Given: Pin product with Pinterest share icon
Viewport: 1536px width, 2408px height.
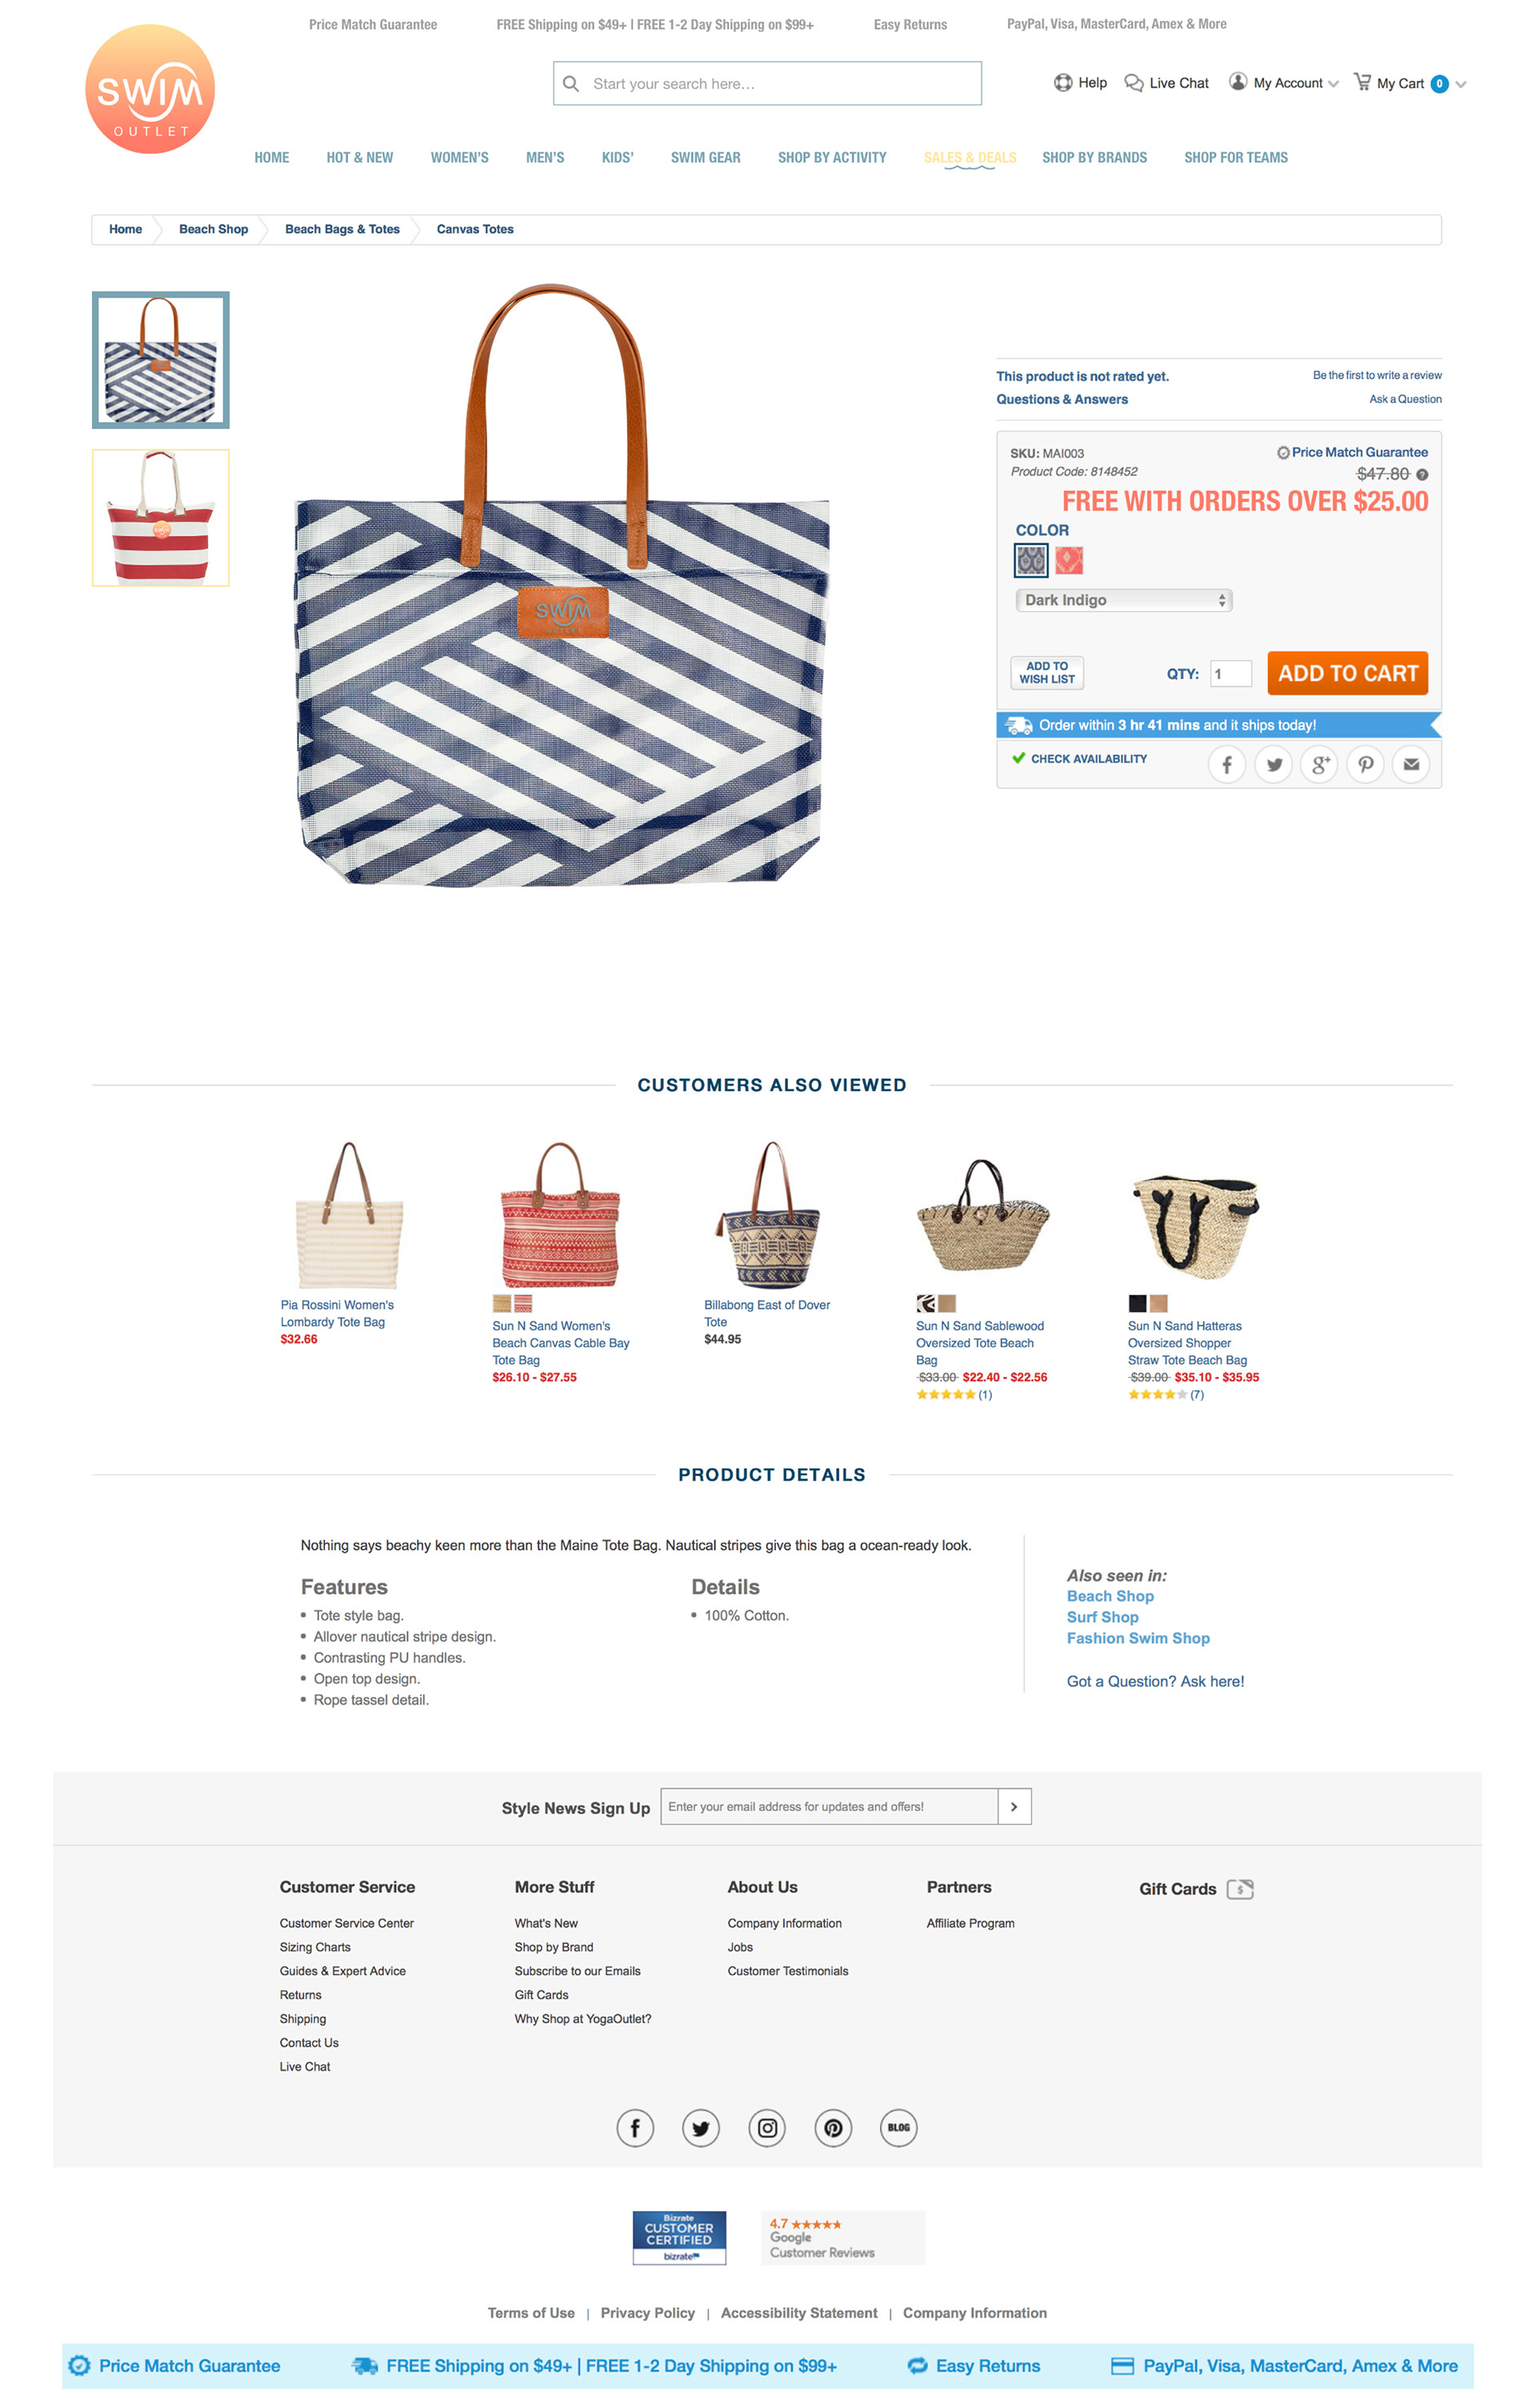Looking at the screenshot, I should (1365, 765).
